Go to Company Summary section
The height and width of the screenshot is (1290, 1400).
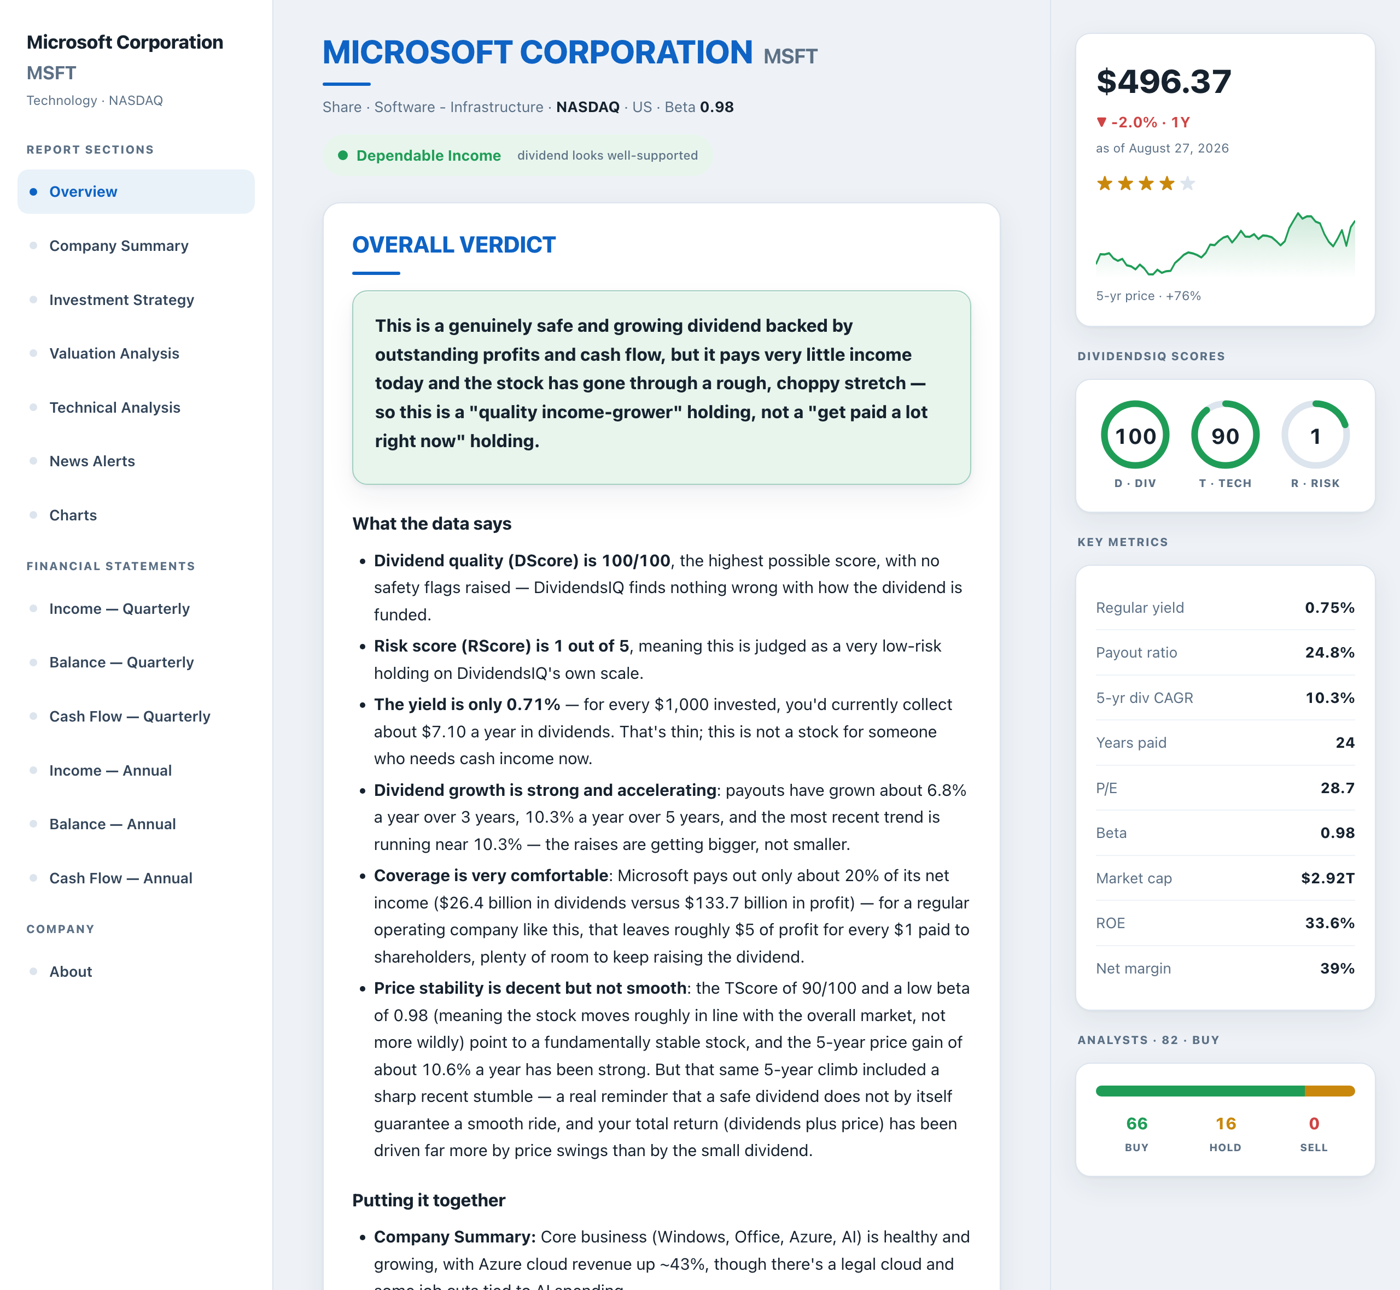click(x=136, y=246)
